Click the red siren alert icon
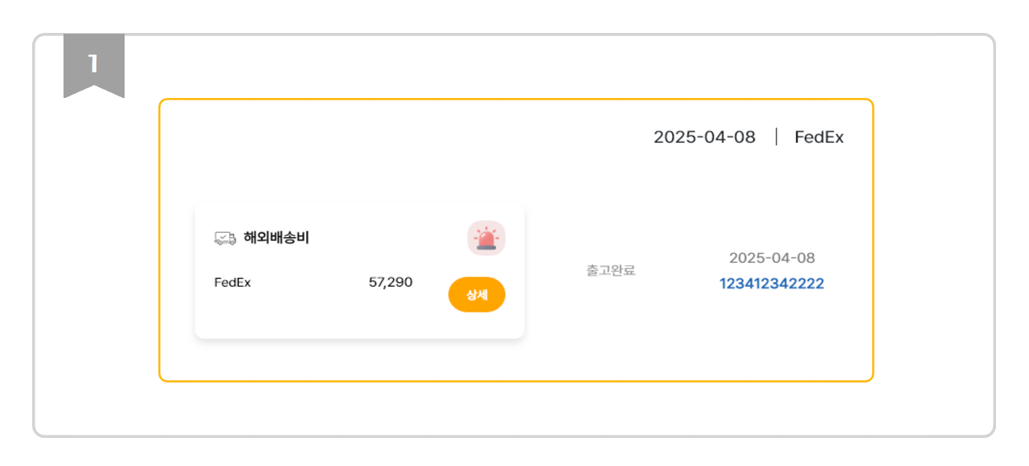 pyautogui.click(x=486, y=239)
